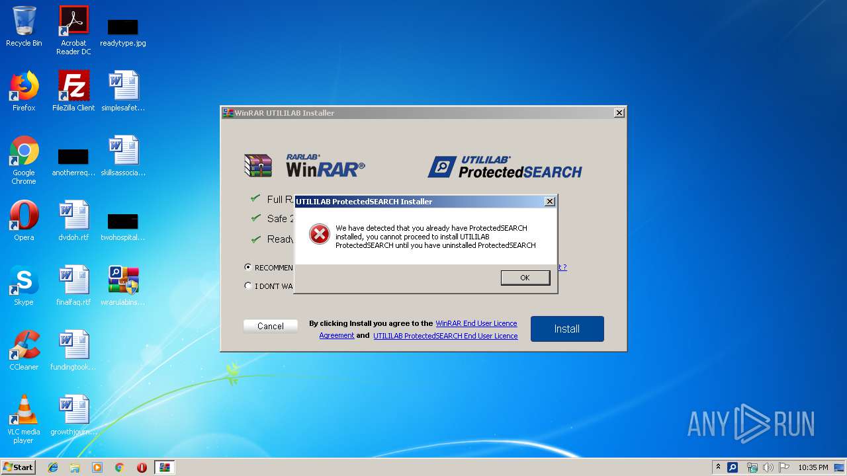This screenshot has height=476, width=847.
Task: Open Firefox desktop shortcut
Action: coord(24,91)
